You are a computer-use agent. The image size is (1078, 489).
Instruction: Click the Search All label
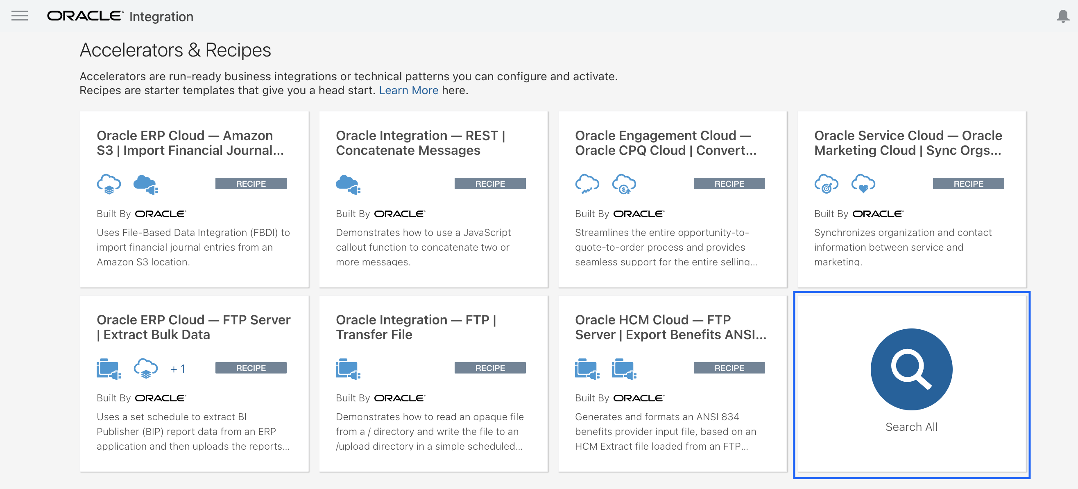(x=911, y=427)
